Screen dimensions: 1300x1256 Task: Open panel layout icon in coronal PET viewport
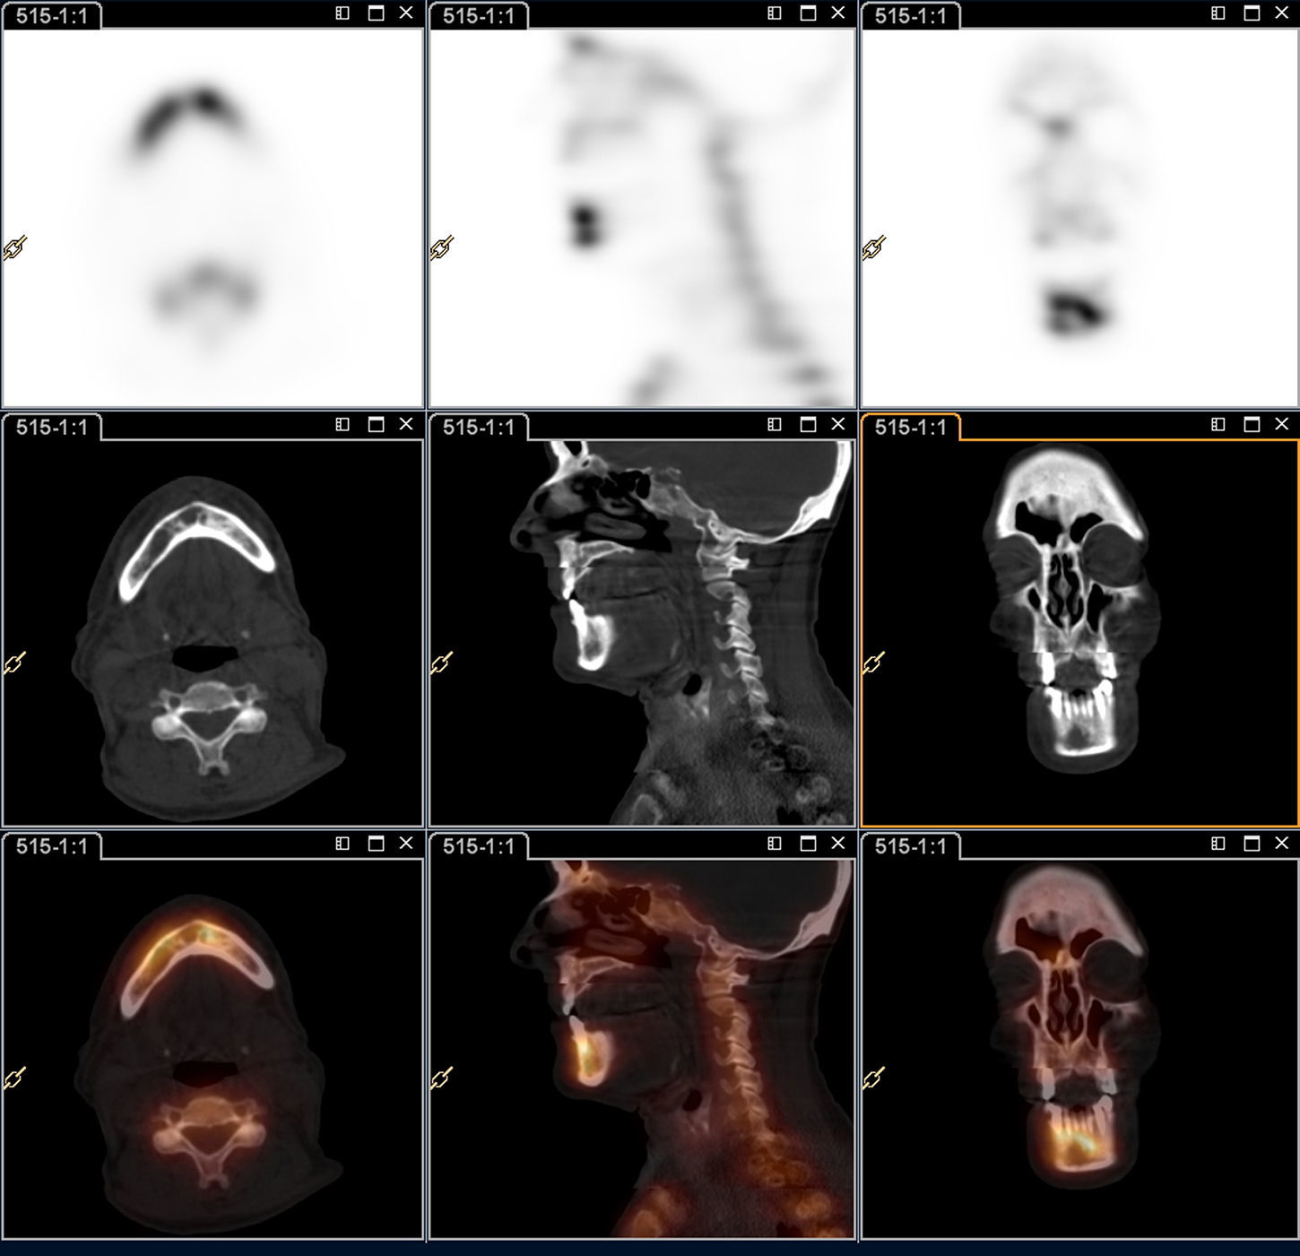point(1218,13)
